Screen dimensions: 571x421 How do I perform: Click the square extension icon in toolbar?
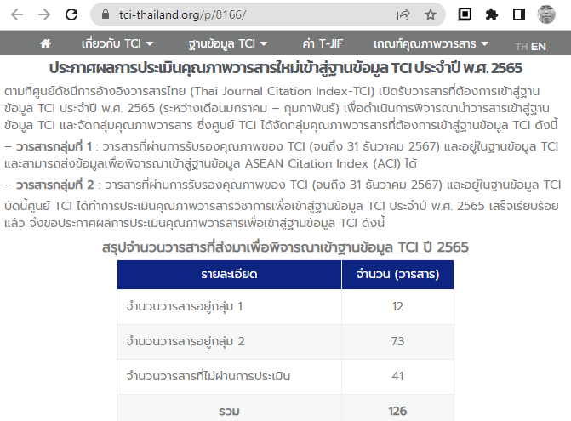coord(465,14)
